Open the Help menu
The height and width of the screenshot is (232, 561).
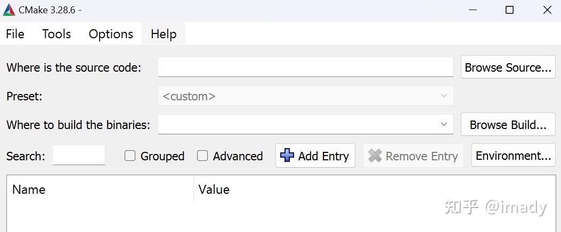click(164, 34)
